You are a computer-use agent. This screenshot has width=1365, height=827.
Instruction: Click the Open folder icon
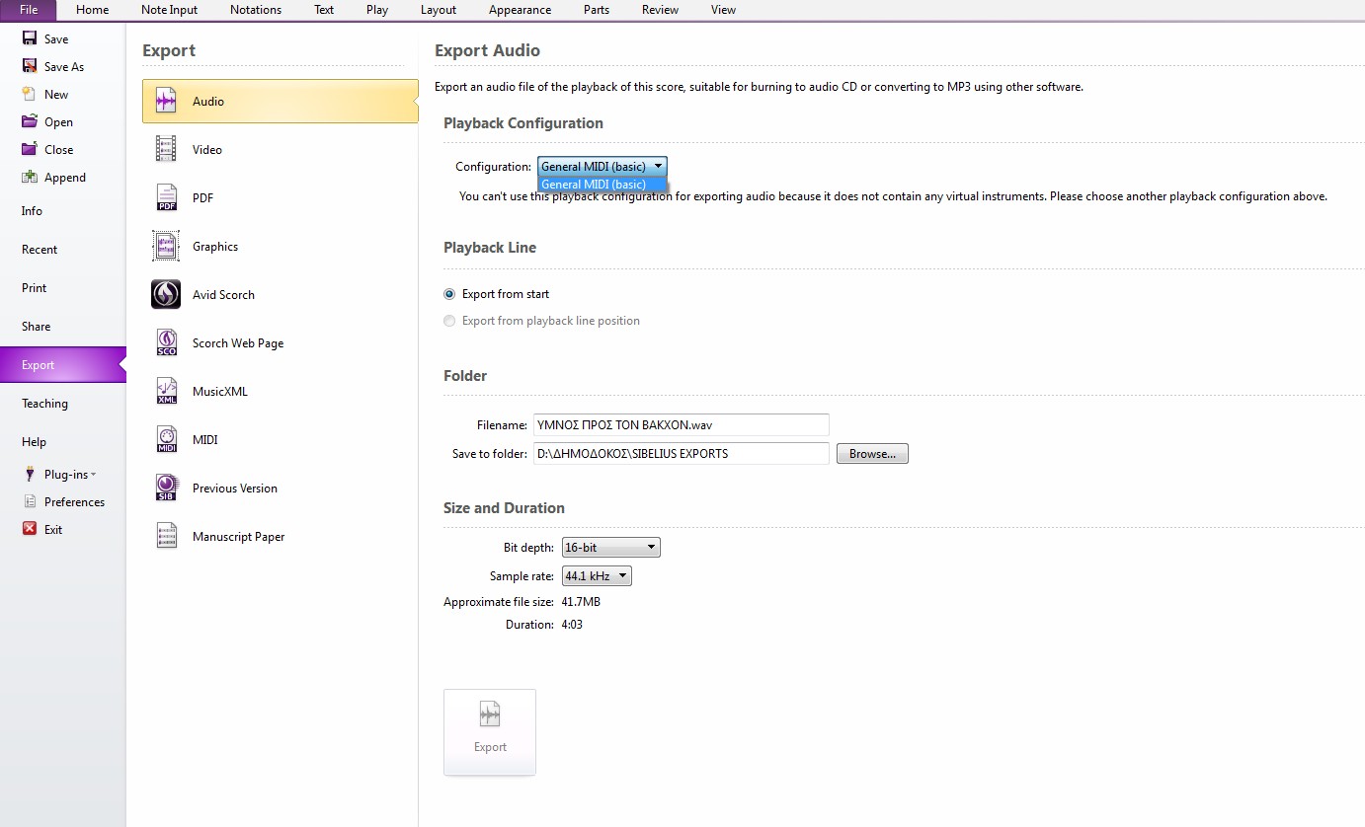[x=30, y=121]
